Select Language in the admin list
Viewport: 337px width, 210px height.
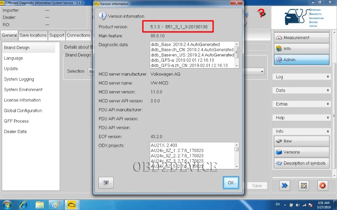click(x=13, y=58)
